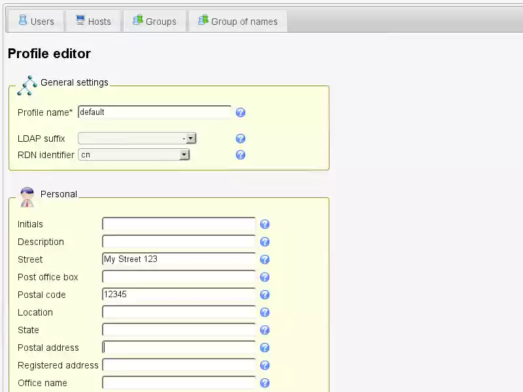View help for RDN identifier
The width and height of the screenshot is (523, 392).
click(x=241, y=155)
